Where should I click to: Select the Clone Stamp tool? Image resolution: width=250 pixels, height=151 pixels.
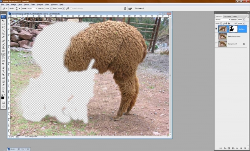pos(3,48)
